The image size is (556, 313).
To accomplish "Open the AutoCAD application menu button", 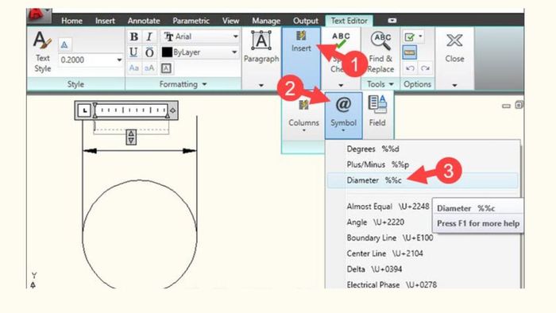I will point(38,15).
